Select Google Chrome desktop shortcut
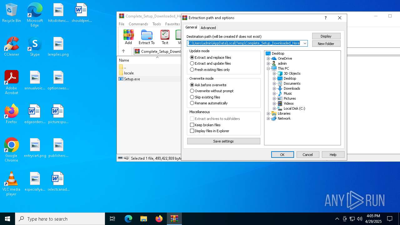Image resolution: width=400 pixels, height=225 pixels. (x=12, y=150)
